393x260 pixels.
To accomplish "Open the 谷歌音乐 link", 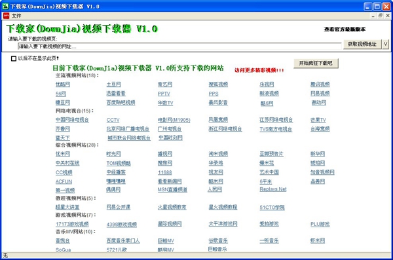I will [218, 241].
